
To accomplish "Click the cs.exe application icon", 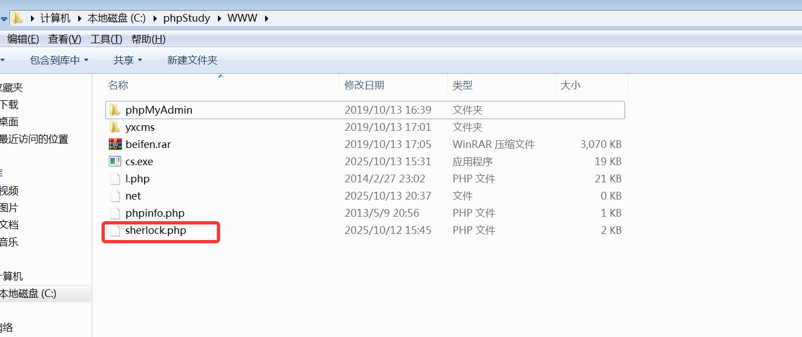I will point(115,161).
